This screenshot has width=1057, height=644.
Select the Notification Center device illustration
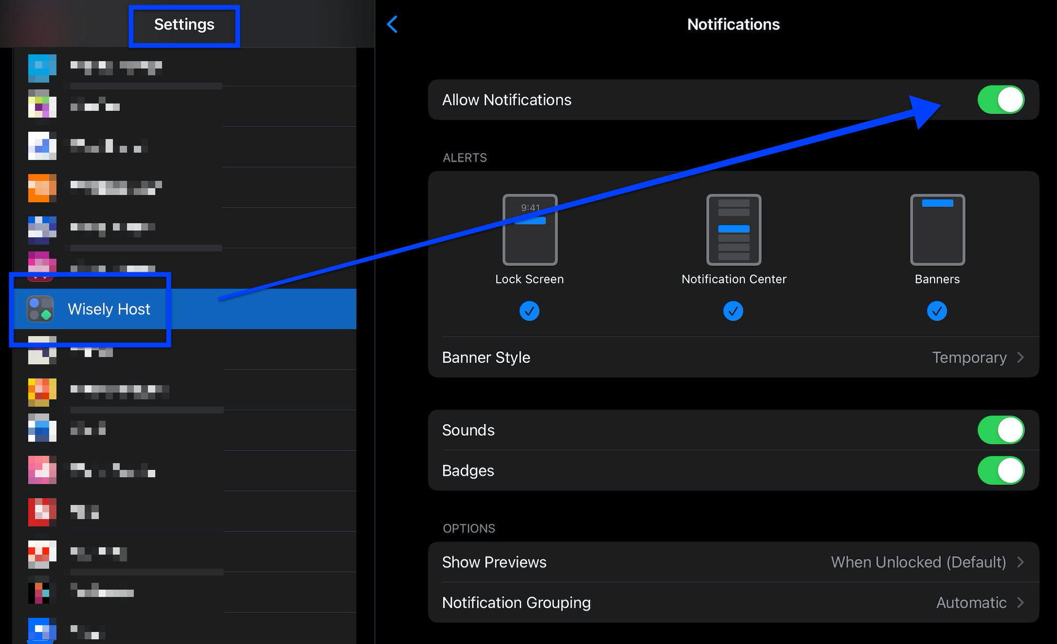tap(734, 230)
